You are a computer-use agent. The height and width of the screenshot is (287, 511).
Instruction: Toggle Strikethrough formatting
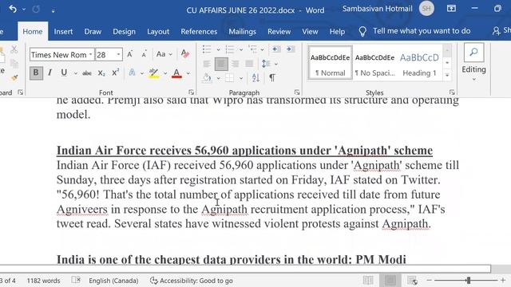pyautogui.click(x=87, y=73)
